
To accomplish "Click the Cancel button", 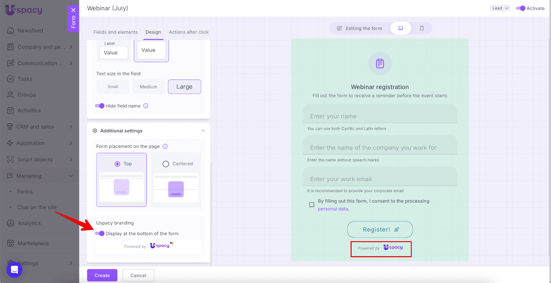I will click(138, 275).
